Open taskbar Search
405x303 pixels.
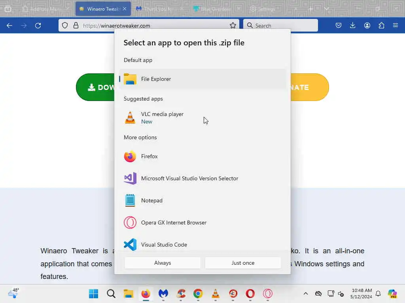point(111,294)
